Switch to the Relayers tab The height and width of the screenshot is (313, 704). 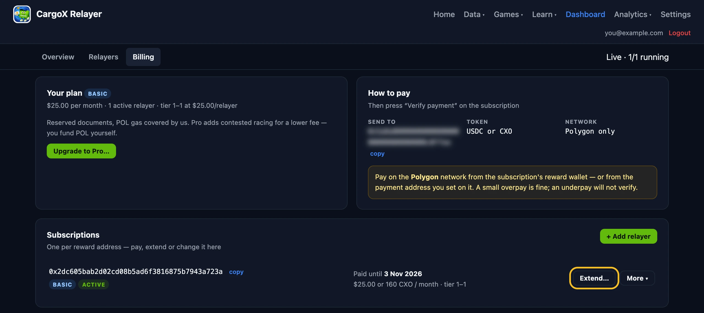[x=103, y=57]
